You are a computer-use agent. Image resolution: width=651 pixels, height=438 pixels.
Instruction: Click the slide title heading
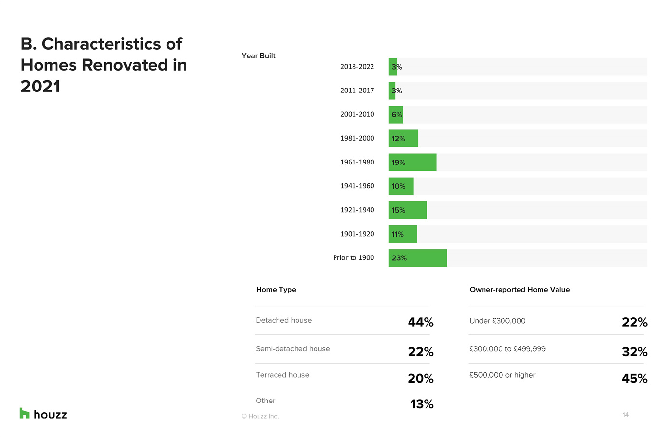(104, 65)
